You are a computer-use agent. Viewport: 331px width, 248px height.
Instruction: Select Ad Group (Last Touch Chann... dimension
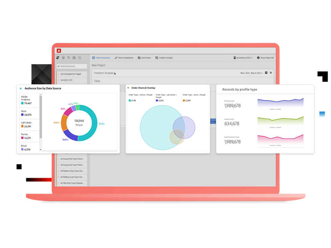coord(72,165)
